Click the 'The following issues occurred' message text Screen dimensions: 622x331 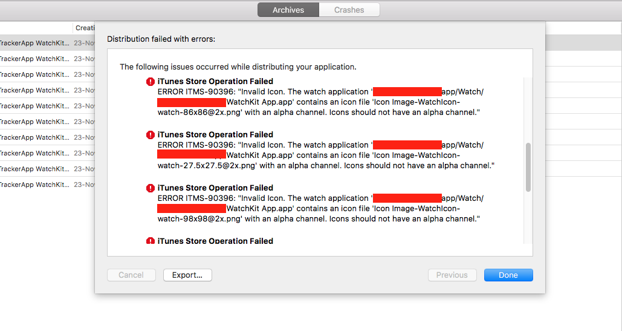(x=238, y=67)
